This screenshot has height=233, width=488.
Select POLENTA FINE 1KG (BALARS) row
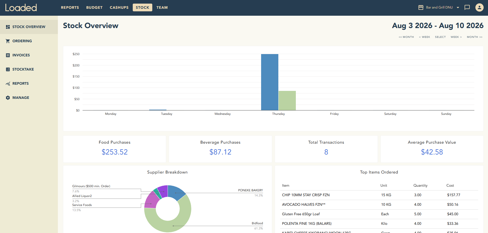point(379,224)
